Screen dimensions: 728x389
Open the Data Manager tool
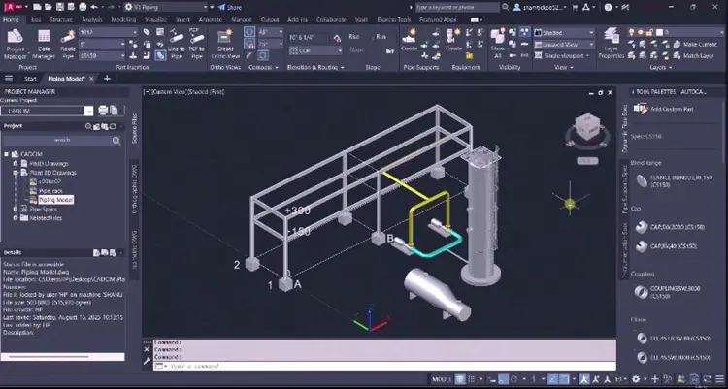(44, 45)
